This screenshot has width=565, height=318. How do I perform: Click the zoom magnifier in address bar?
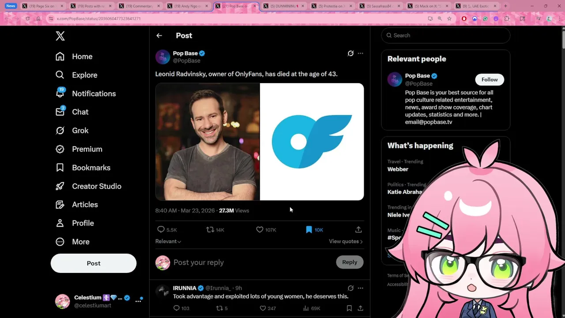click(440, 19)
